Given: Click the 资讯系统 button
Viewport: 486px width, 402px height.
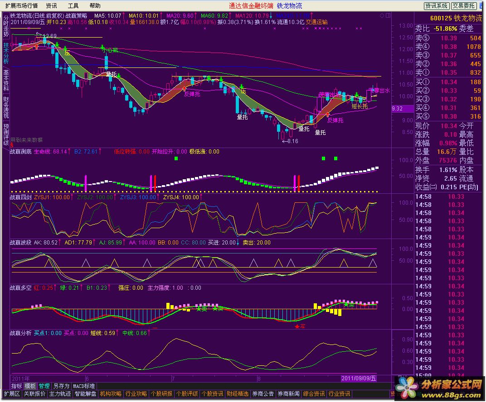Looking at the screenshot, I should (x=436, y=6).
